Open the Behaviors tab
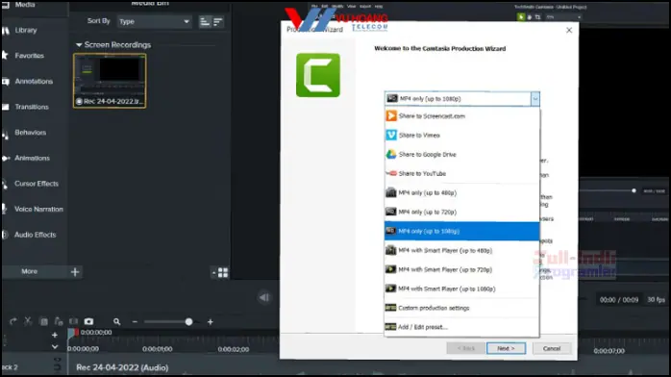Viewport: 671px width, 377px height. click(30, 133)
